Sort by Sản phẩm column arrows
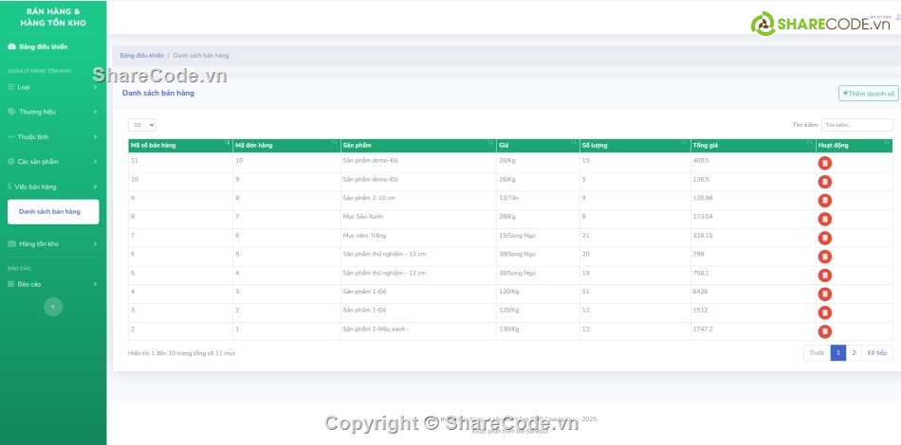The height and width of the screenshot is (445, 901). [x=490, y=143]
